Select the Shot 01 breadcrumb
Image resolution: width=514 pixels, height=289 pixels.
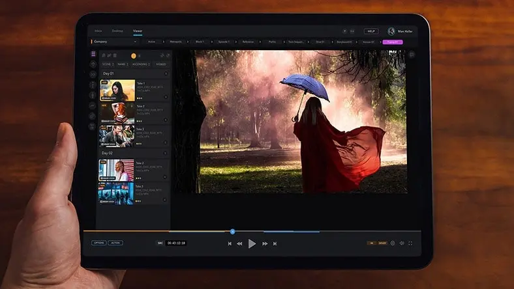click(320, 42)
